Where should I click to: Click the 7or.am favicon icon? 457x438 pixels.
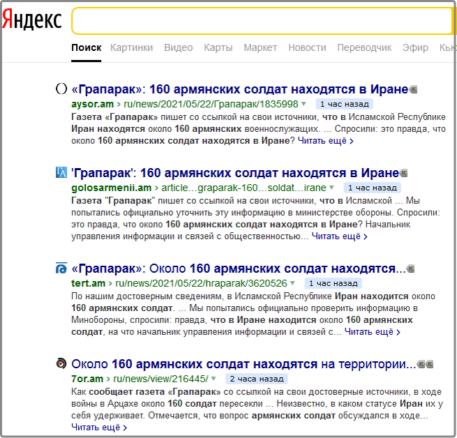pyautogui.click(x=61, y=363)
